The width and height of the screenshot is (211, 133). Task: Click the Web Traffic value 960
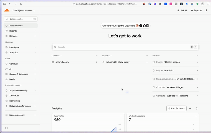57,120
